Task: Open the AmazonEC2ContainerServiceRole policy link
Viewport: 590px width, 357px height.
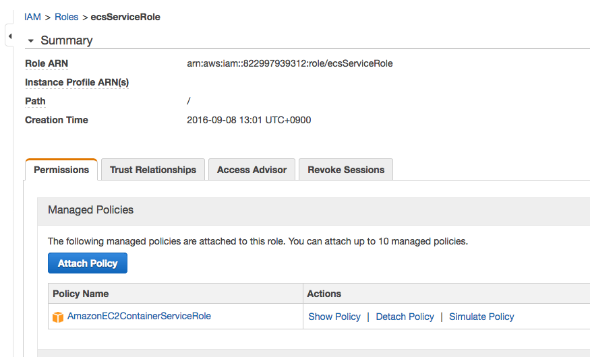Action: click(x=139, y=316)
